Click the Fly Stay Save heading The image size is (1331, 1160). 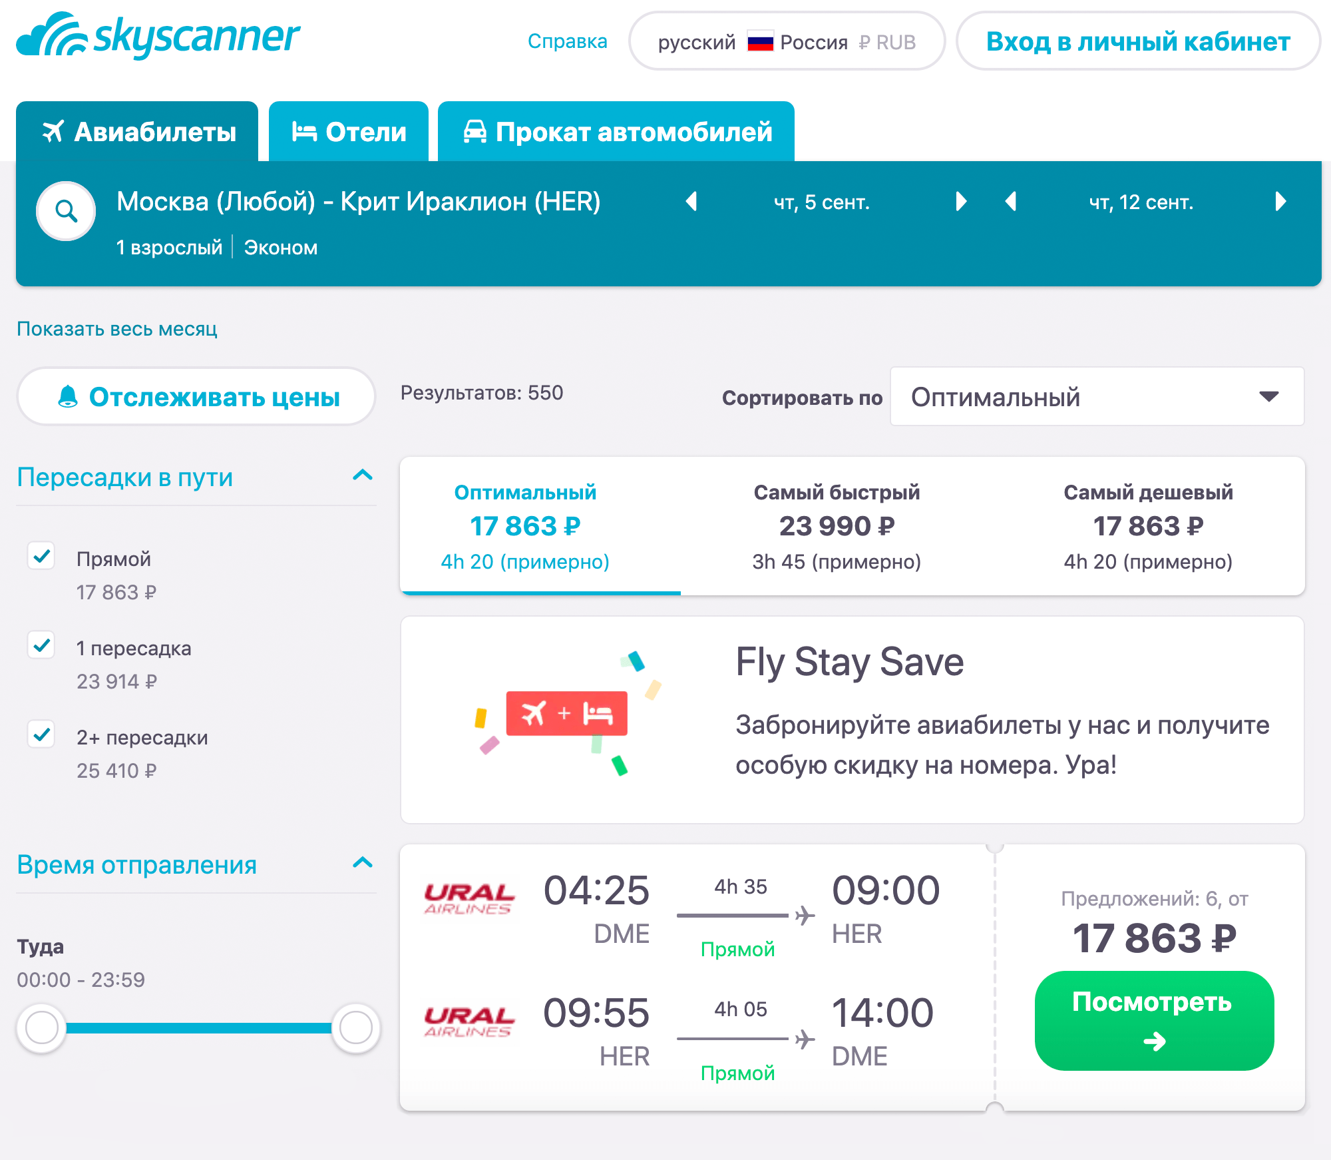click(850, 663)
